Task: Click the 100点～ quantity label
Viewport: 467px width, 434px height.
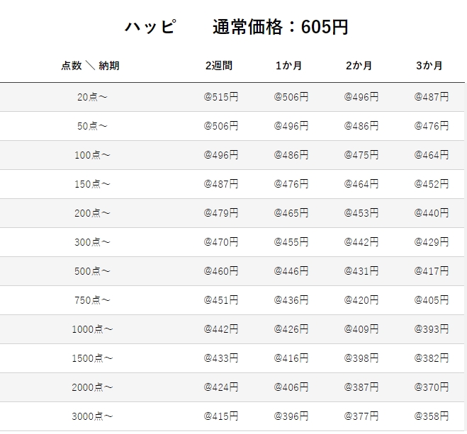Action: [x=92, y=155]
